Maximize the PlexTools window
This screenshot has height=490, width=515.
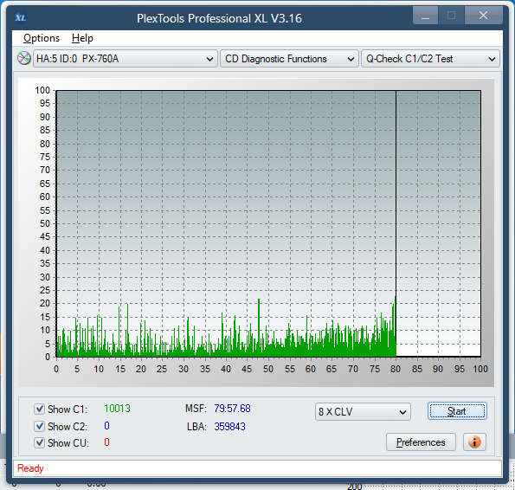(451, 16)
